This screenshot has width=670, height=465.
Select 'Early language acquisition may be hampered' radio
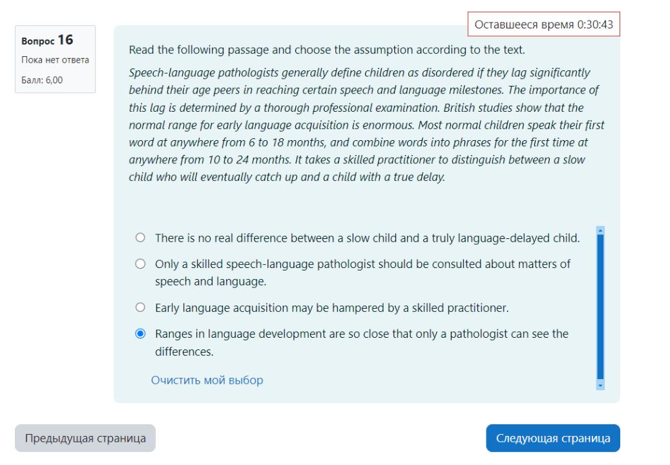pyautogui.click(x=140, y=307)
